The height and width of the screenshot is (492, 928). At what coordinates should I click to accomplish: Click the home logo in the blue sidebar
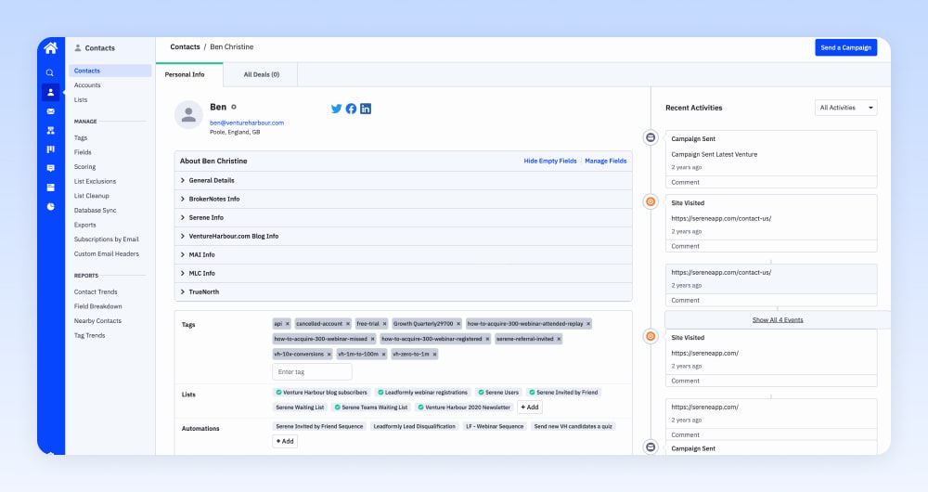point(51,48)
